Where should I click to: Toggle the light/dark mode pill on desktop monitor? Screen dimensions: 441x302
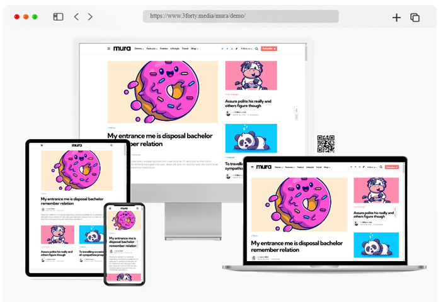(x=296, y=113)
